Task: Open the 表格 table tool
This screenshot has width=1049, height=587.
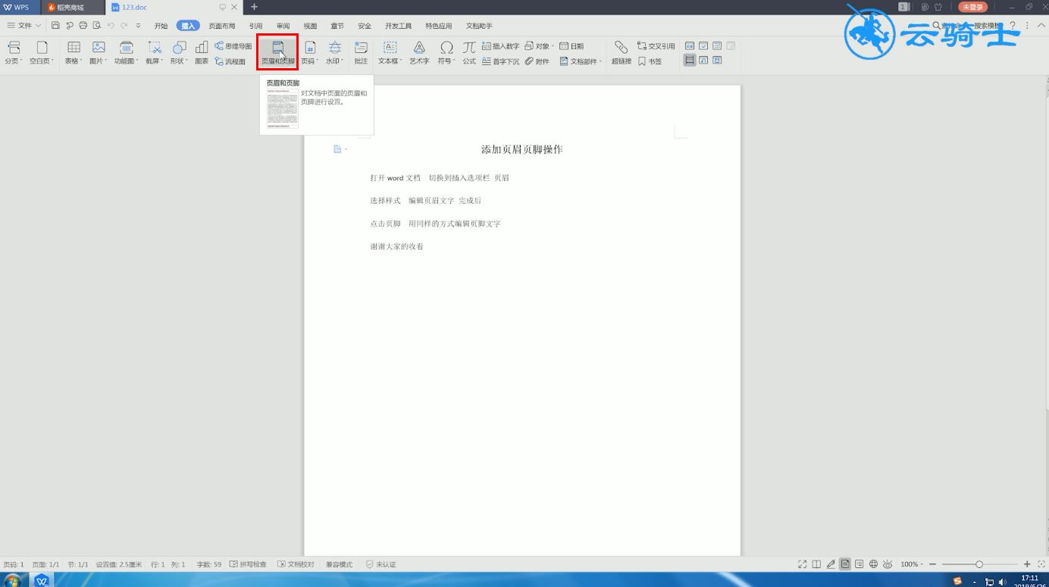Action: pos(74,52)
